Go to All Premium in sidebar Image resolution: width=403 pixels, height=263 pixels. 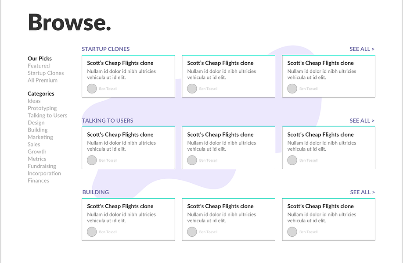pyautogui.click(x=43, y=80)
